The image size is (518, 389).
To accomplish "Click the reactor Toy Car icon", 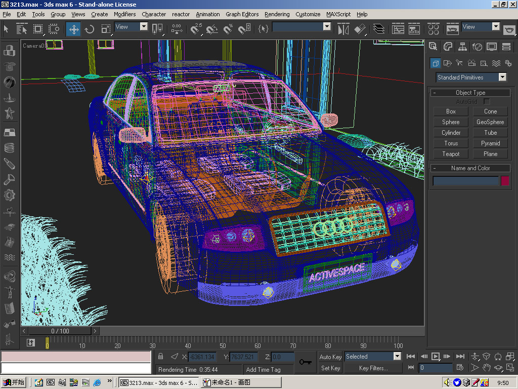I will [x=9, y=227].
